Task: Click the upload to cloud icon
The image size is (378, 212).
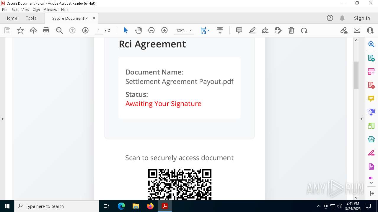Action: pyautogui.click(x=33, y=30)
